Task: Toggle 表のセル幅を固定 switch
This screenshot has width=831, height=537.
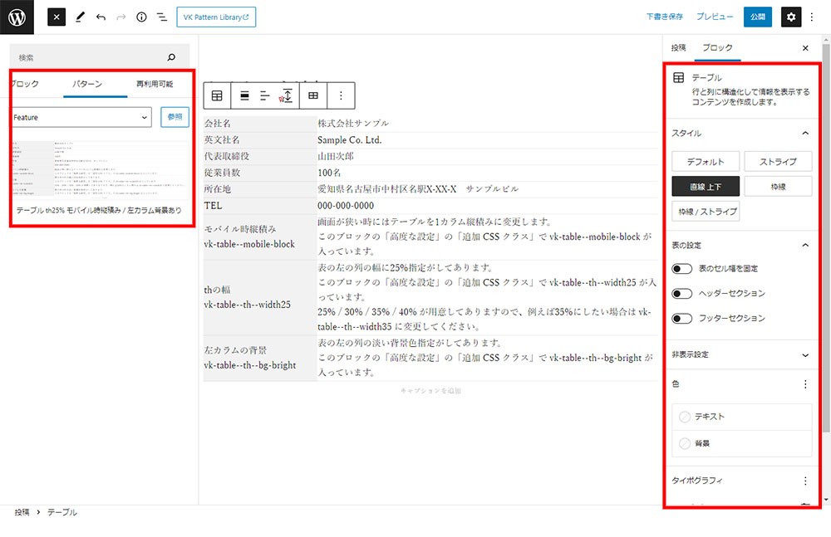Action: click(x=682, y=269)
